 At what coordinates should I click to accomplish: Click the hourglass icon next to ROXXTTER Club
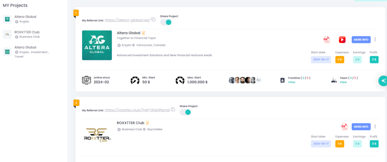[147, 123]
